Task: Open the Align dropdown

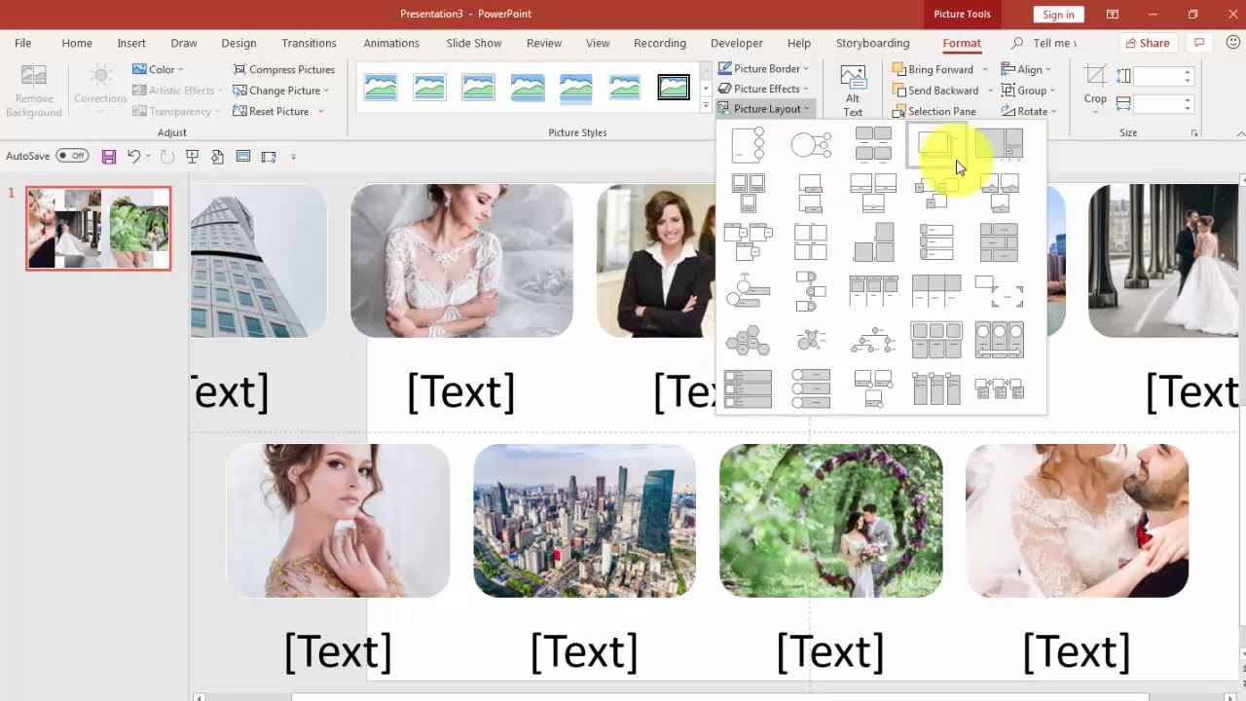Action: pyautogui.click(x=1026, y=69)
